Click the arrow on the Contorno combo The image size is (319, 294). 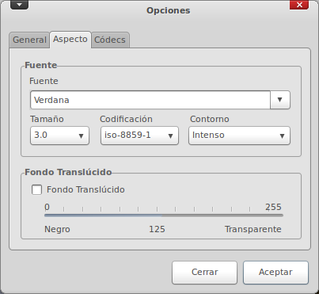pyautogui.click(x=282, y=136)
